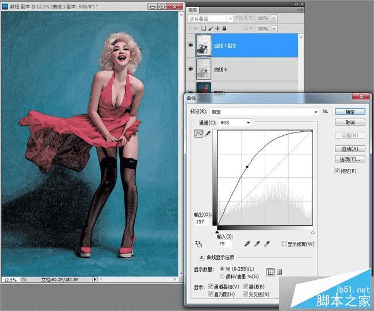
Task: Open the Layers panel flyout menu
Action: tap(300, 10)
